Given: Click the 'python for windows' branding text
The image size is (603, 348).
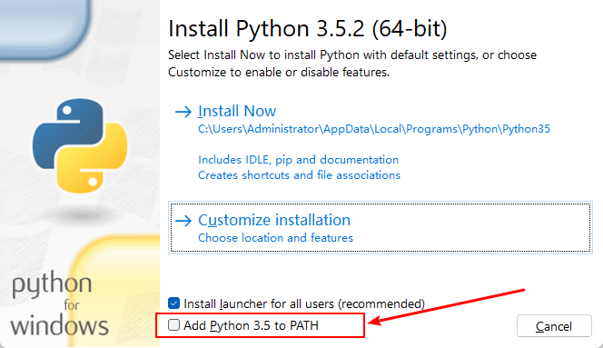Looking at the screenshot, I should (59, 304).
